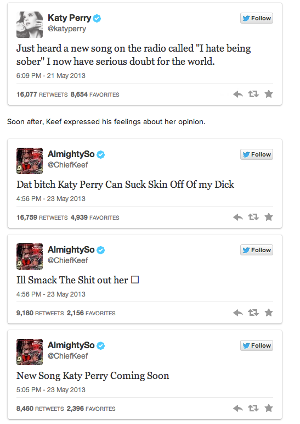
Task: Reply to the 16,759 retweets ChiefKeef tweet
Action: coord(238,217)
